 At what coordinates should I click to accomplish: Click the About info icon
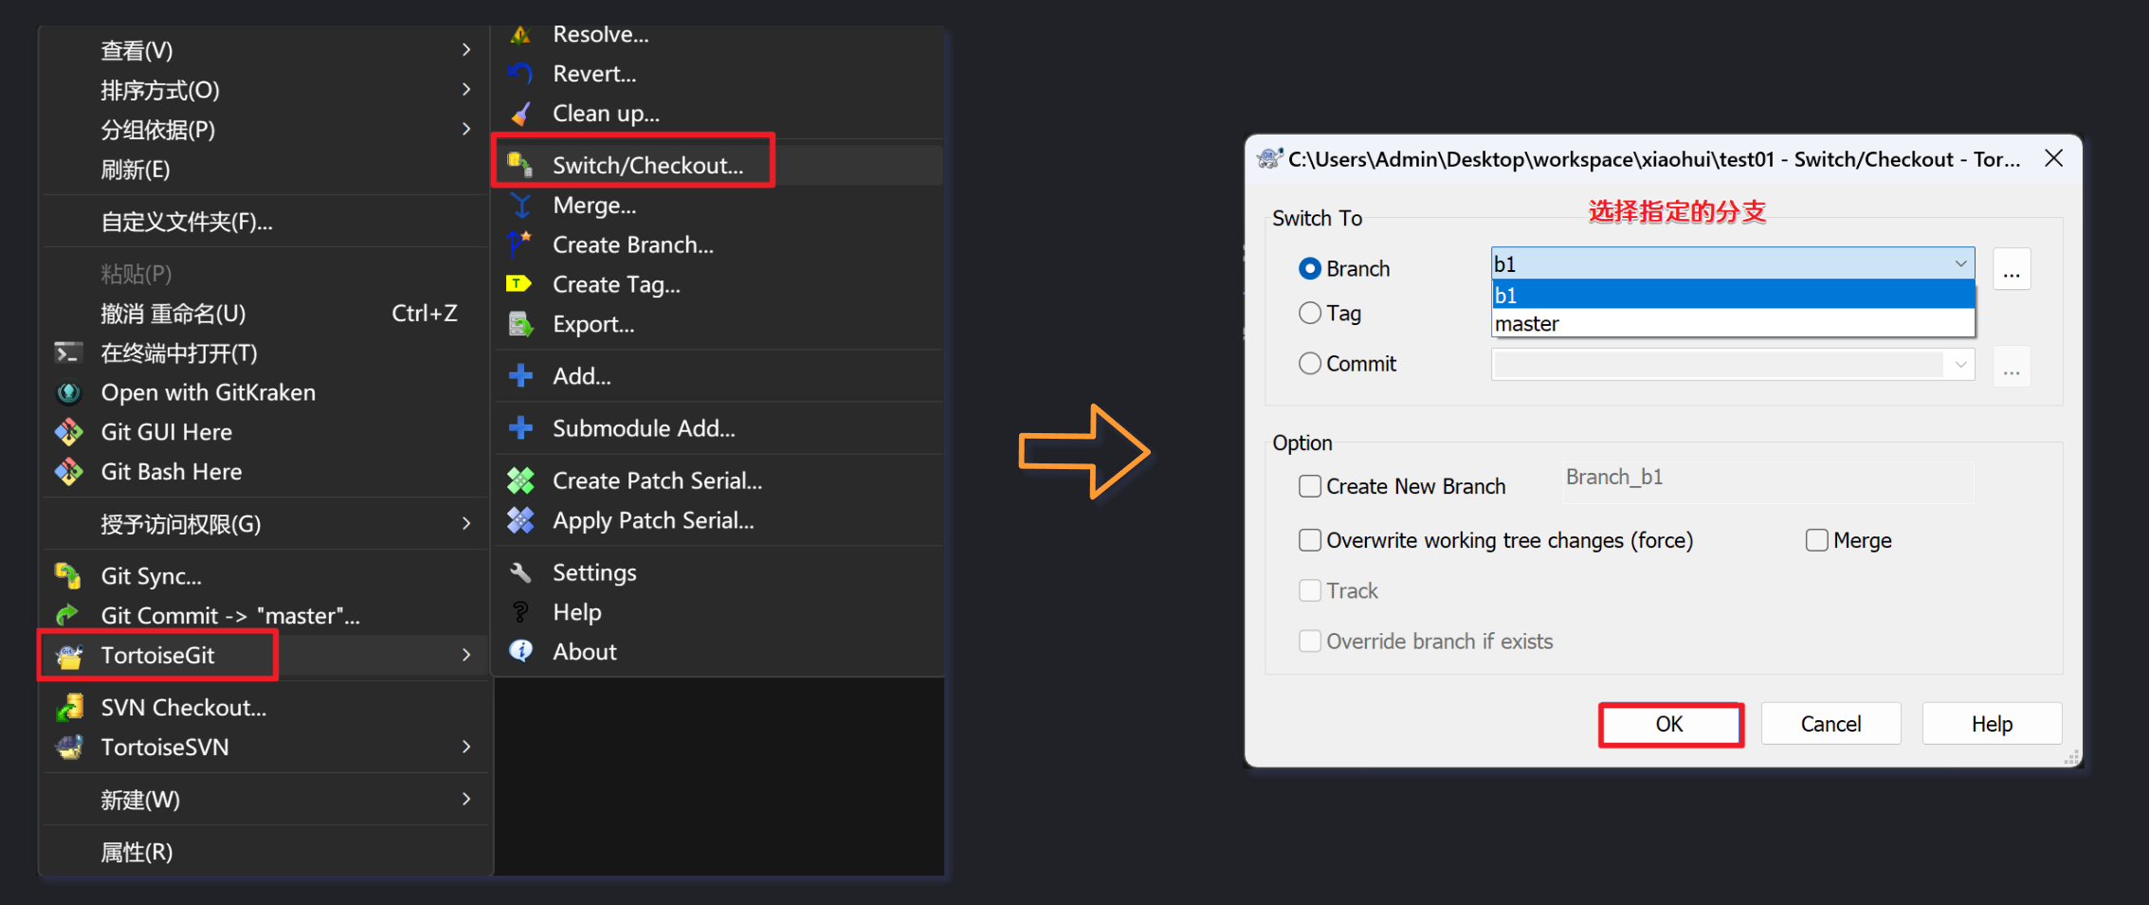click(519, 651)
